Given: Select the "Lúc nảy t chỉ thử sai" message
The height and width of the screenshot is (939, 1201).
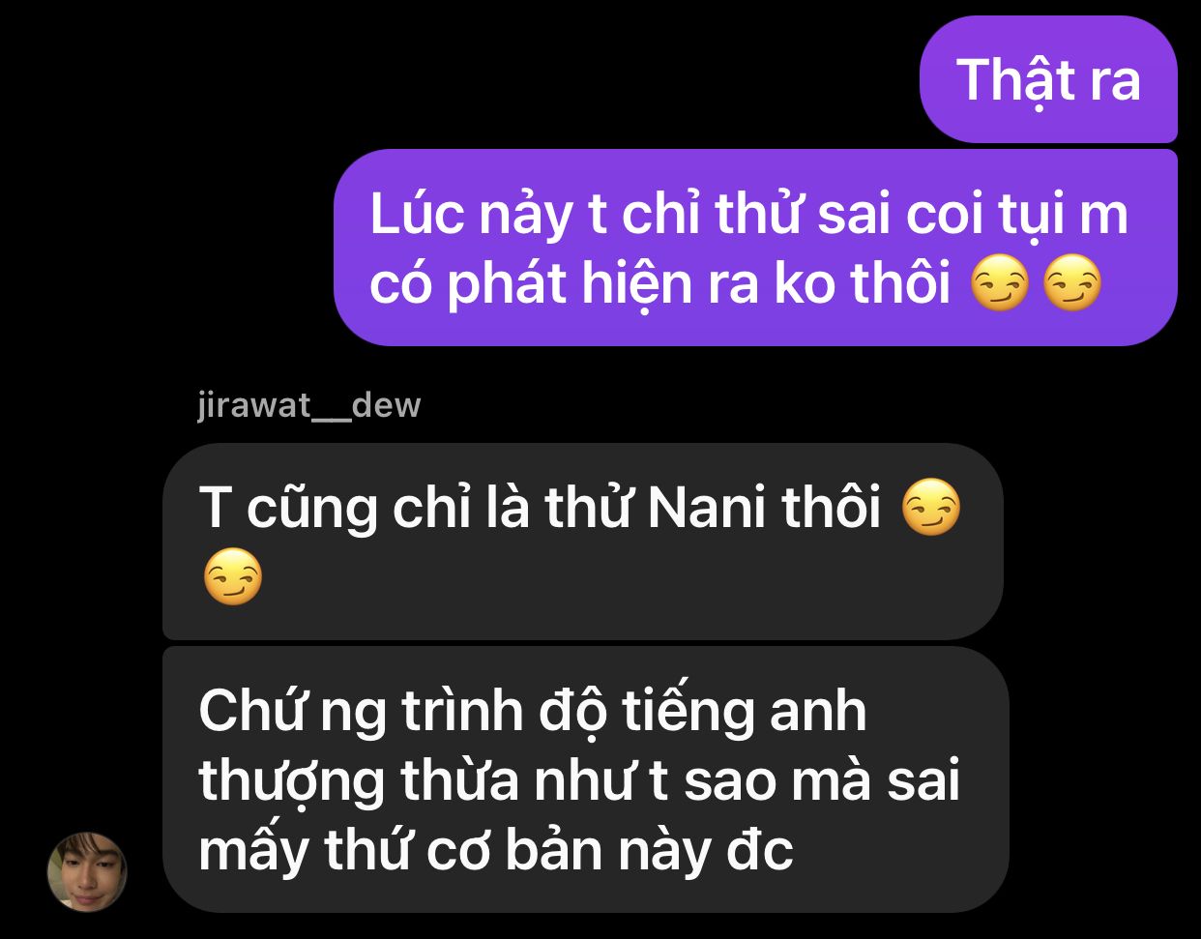Looking at the screenshot, I should tap(755, 248).
